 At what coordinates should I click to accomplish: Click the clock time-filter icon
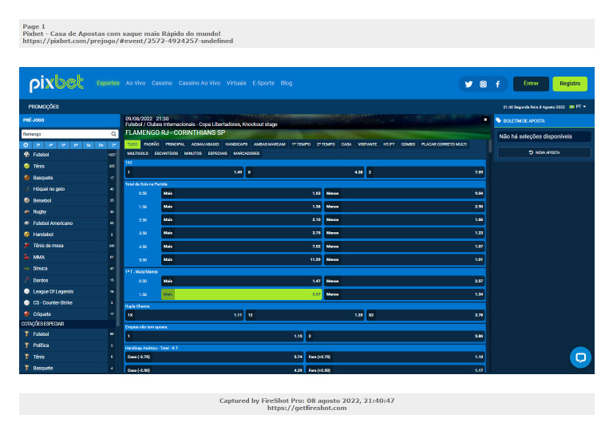[x=26, y=144]
